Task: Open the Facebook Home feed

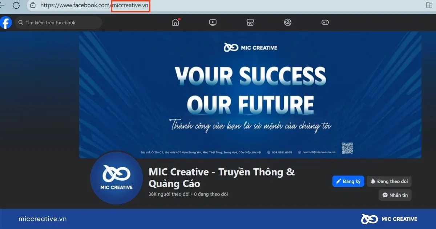Action: tap(175, 22)
